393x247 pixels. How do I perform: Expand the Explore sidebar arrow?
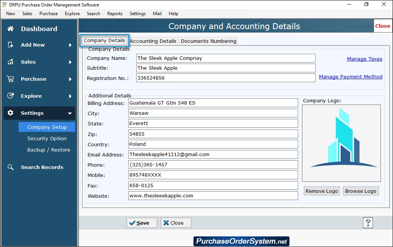70,96
